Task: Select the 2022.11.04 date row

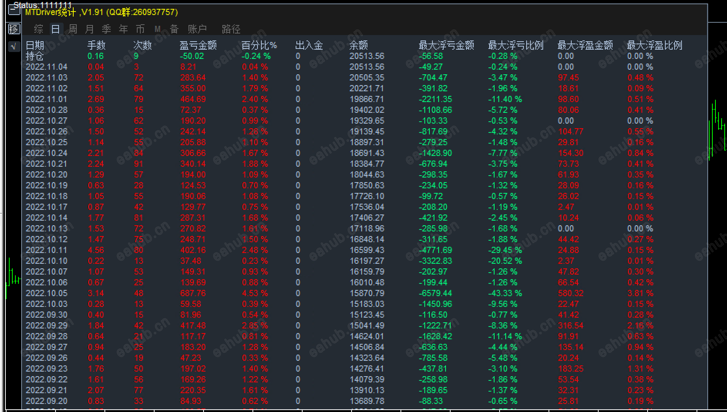Action: pos(47,67)
